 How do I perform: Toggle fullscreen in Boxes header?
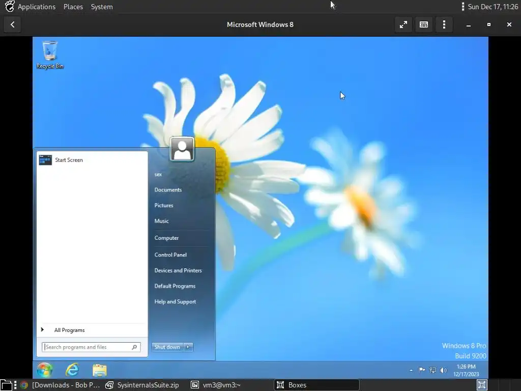(x=403, y=24)
